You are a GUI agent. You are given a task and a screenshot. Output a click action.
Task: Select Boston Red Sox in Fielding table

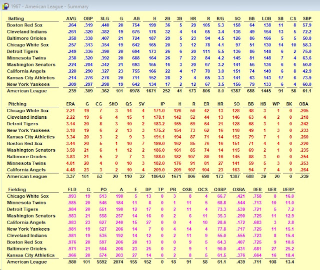24,242
